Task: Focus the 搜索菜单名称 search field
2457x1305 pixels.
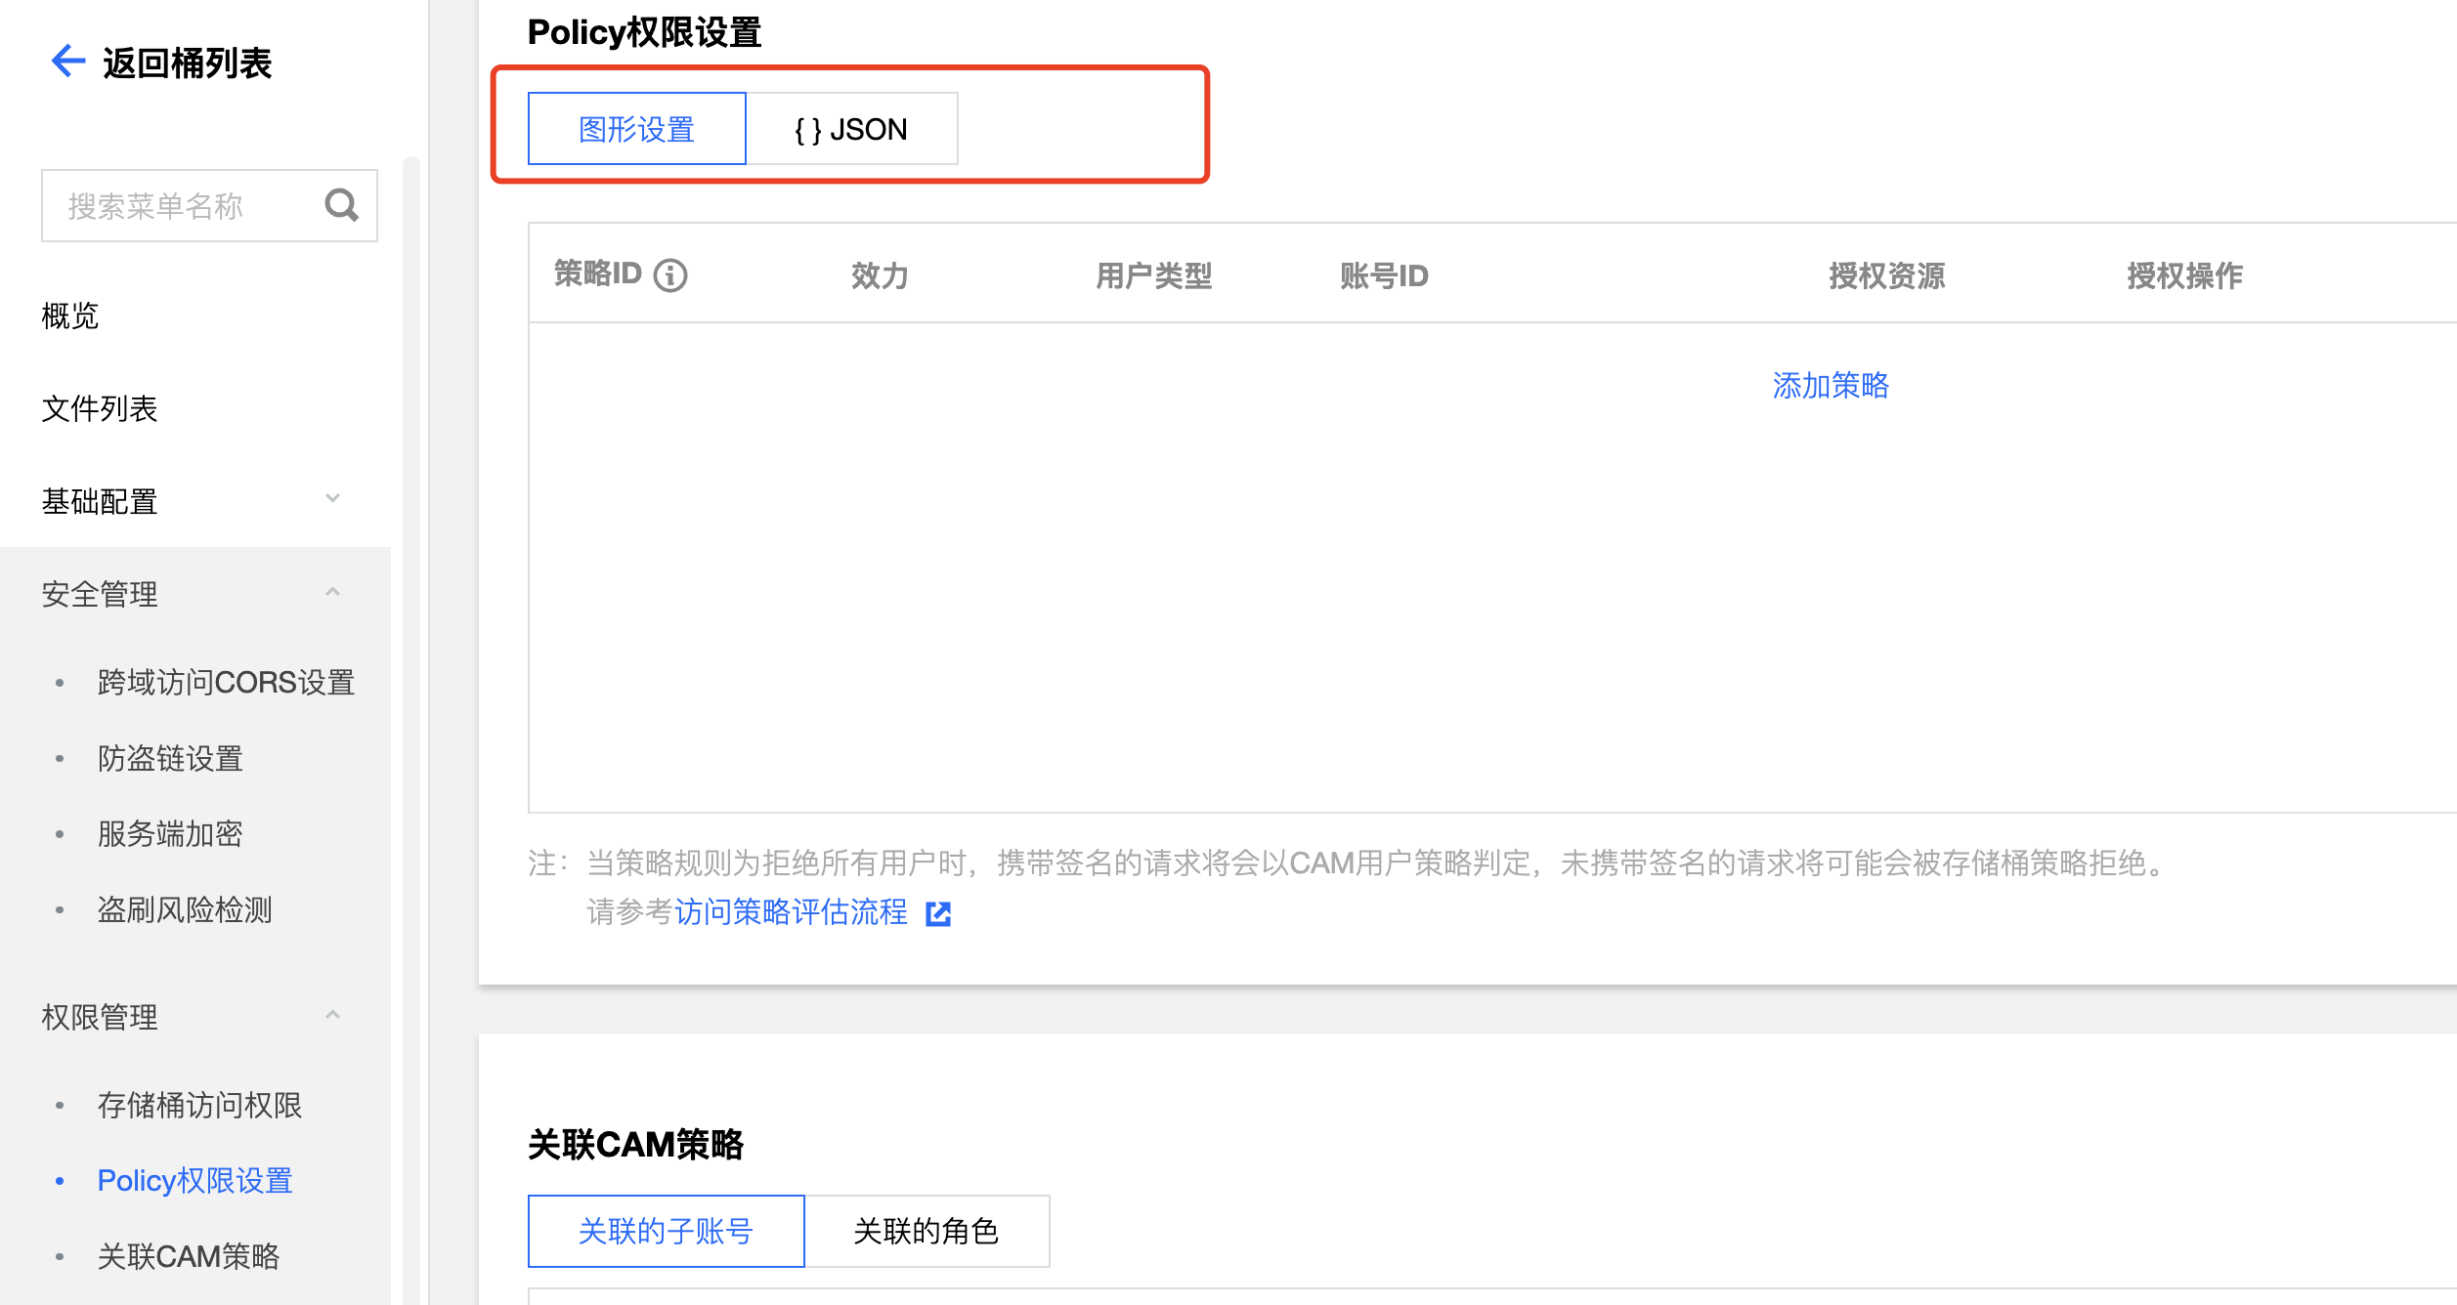Action: tap(181, 206)
